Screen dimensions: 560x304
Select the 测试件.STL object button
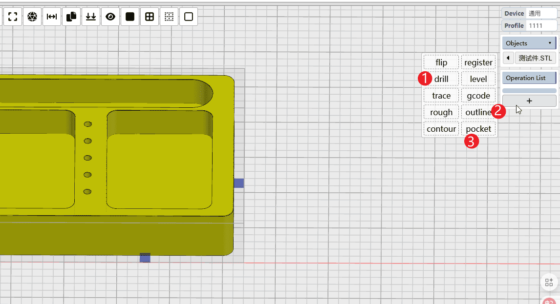click(535, 58)
